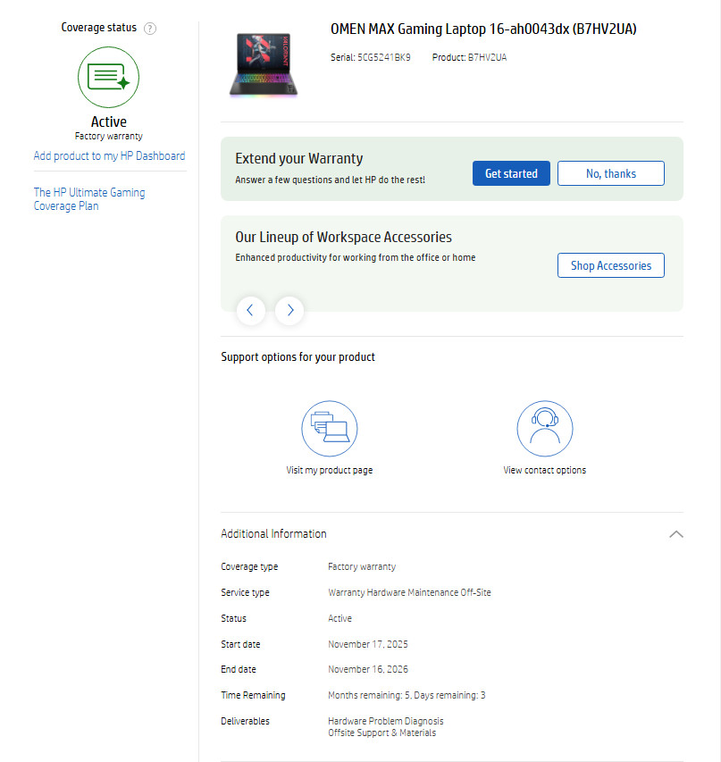This screenshot has width=721, height=762.
Task: Click the OMEN MAX Gaming Laptop title
Action: click(483, 29)
